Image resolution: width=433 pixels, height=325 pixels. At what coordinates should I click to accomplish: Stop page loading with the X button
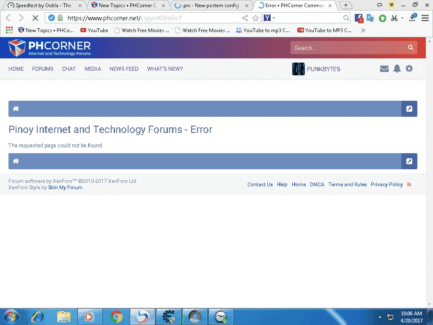(35, 18)
